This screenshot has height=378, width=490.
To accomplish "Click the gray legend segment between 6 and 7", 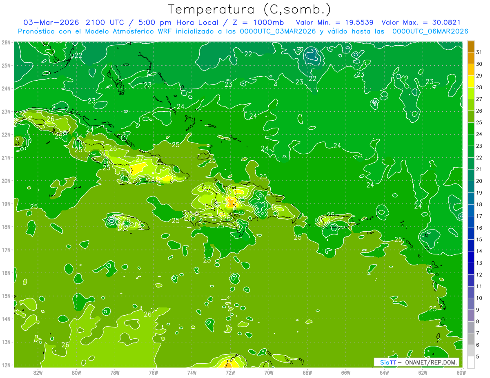I will coord(471,339).
